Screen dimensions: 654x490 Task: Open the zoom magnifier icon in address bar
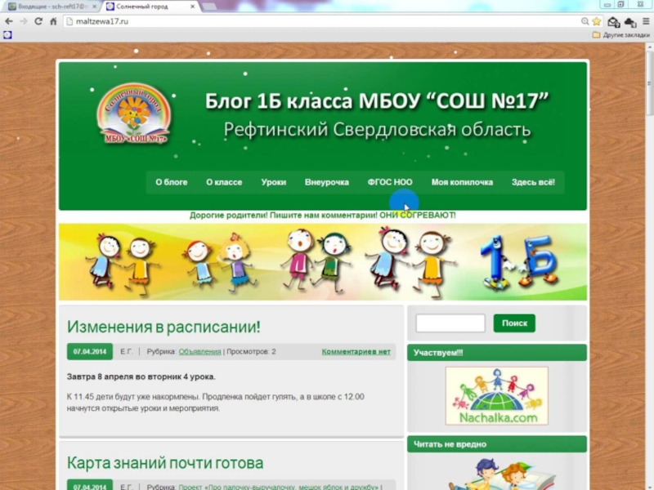click(x=585, y=21)
